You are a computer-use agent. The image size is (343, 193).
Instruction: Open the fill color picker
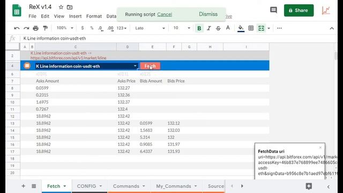tap(241, 28)
